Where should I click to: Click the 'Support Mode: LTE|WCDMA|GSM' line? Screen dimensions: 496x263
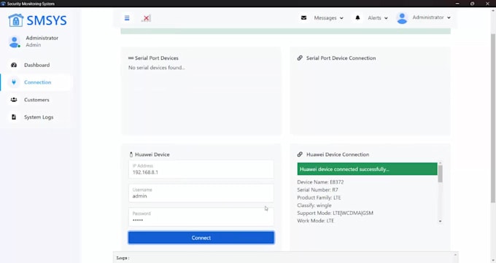click(335, 213)
